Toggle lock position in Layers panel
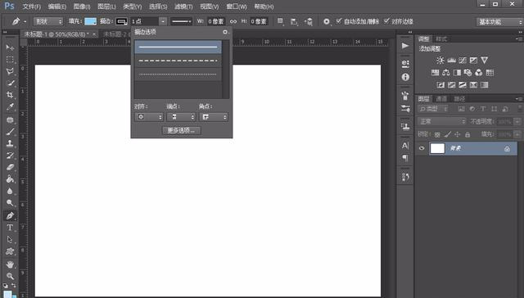The width and height of the screenshot is (524, 298). coord(458,134)
